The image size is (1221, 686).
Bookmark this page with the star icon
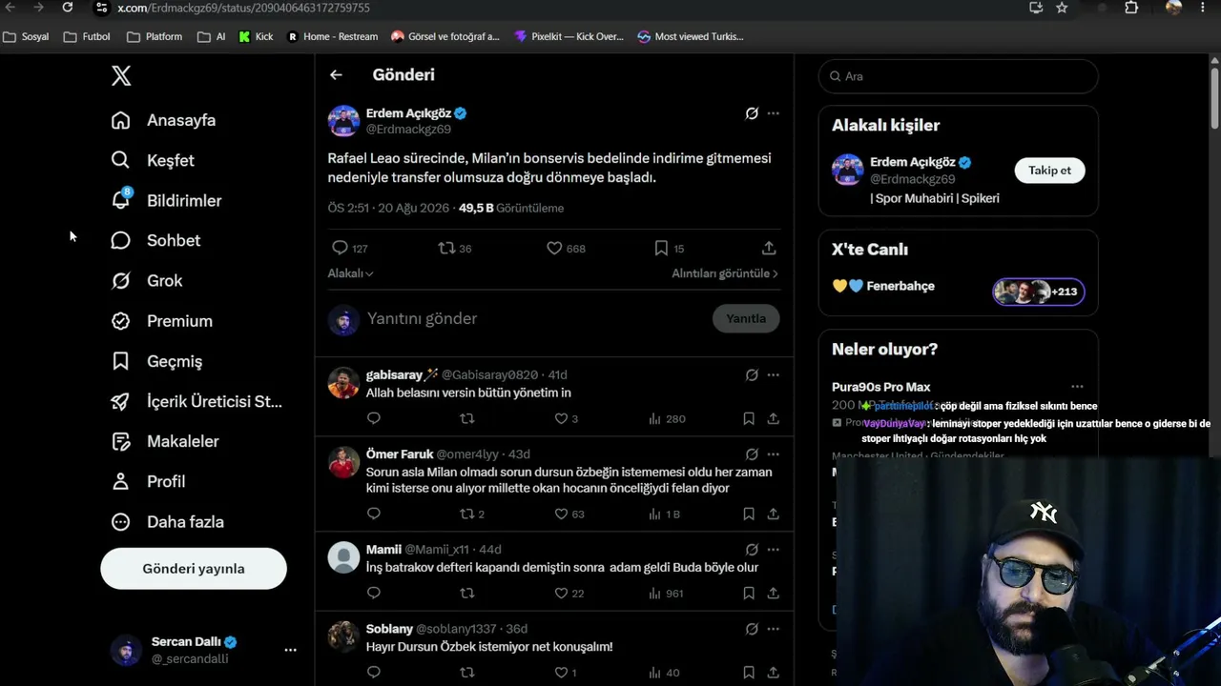coord(1062,8)
